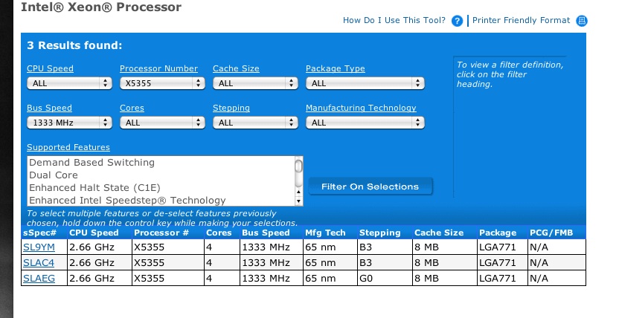
Task: Open the CPU Speed dropdown
Action: (69, 83)
